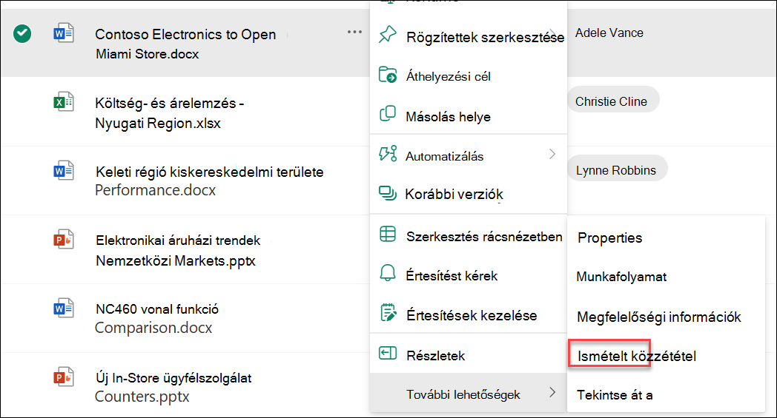The image size is (777, 418).
Task: Choose Szerkesztés rácsnézetben menu entry
Action: point(469,236)
